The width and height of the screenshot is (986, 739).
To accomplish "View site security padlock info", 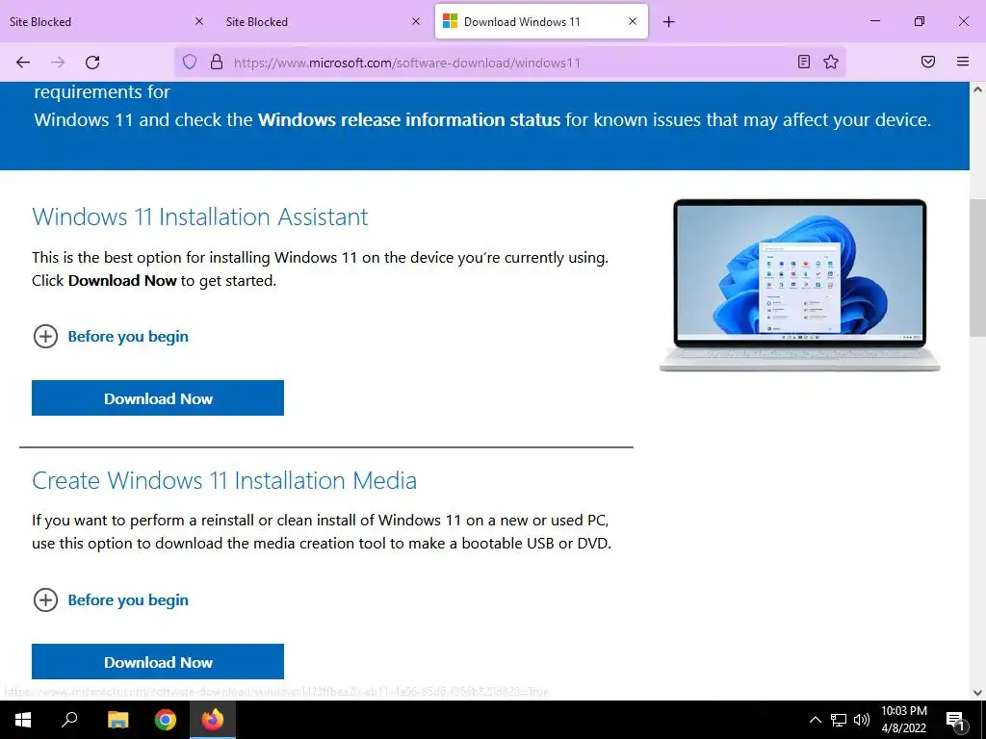I will [x=217, y=62].
